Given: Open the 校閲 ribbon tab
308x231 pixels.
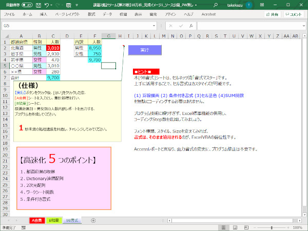Looking at the screenshot, I should click(123, 14).
